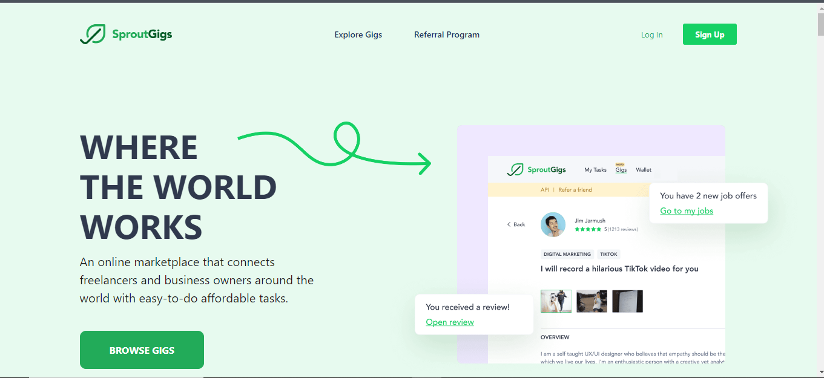Click the BROWSE GIGS button
Screen dimensions: 824x378
pos(142,350)
